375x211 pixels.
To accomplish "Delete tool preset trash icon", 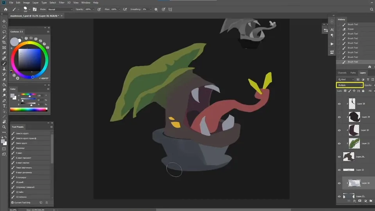I will (46, 202).
